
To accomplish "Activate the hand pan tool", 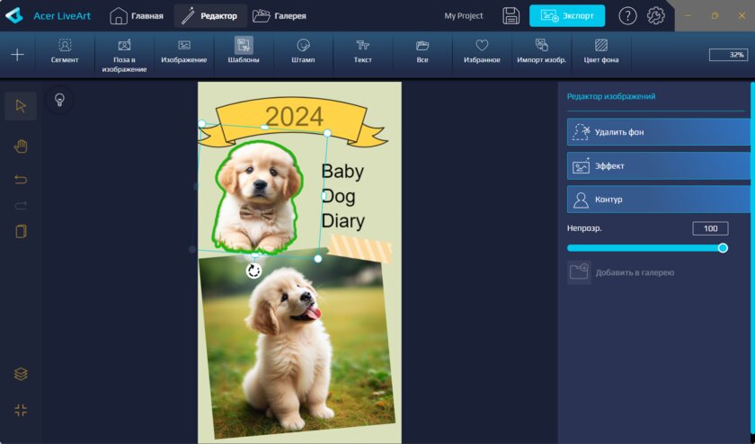I will click(x=21, y=146).
